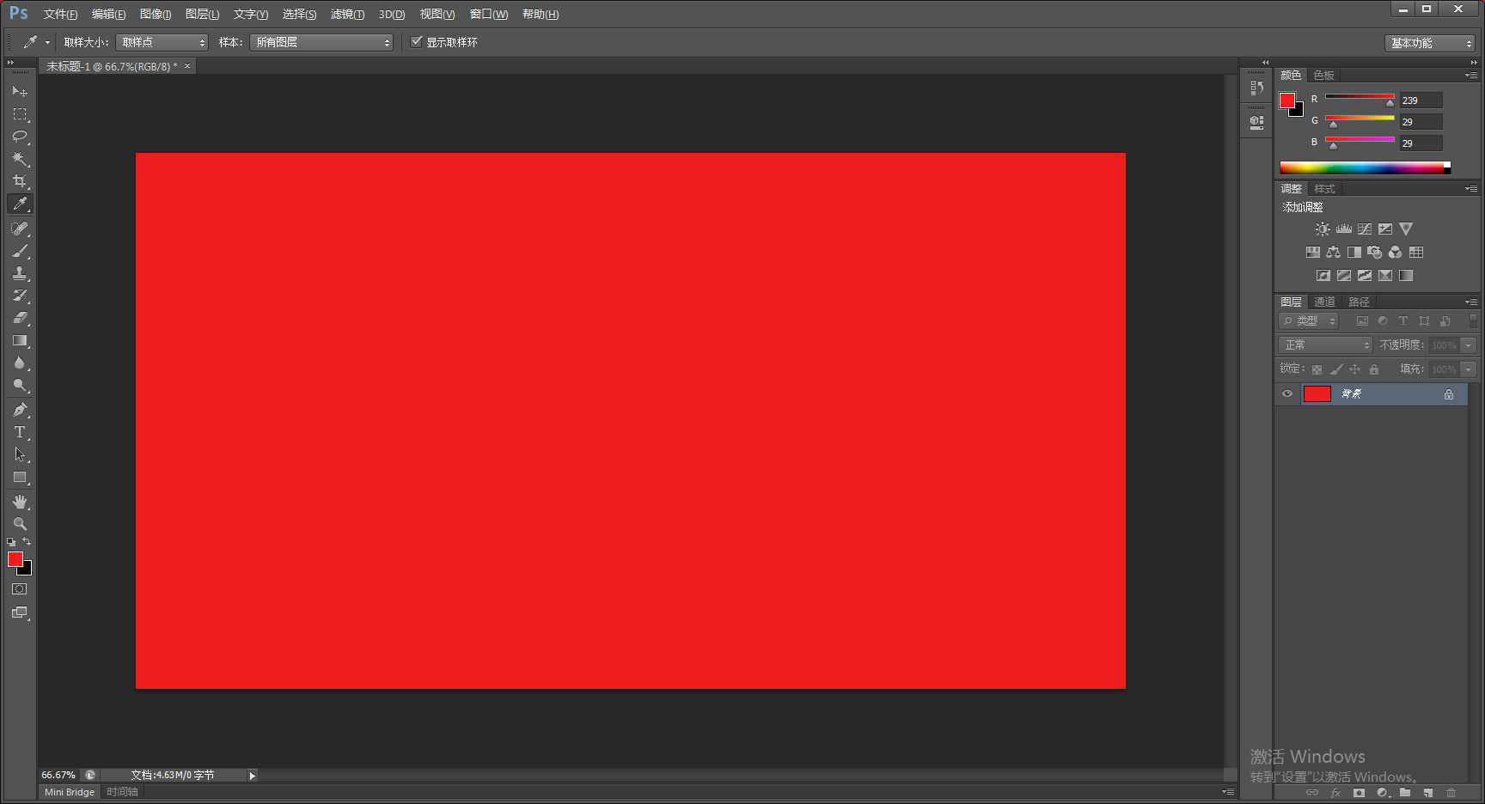
Task: Open the 文件 menu
Action: click(60, 14)
